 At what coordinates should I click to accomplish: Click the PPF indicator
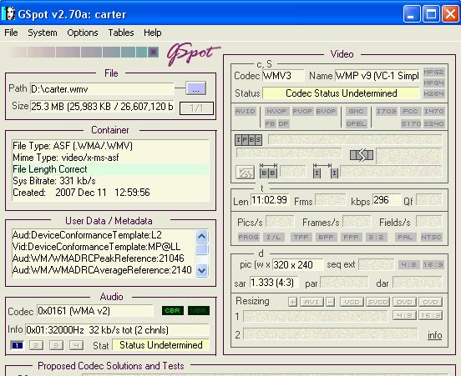351,237
